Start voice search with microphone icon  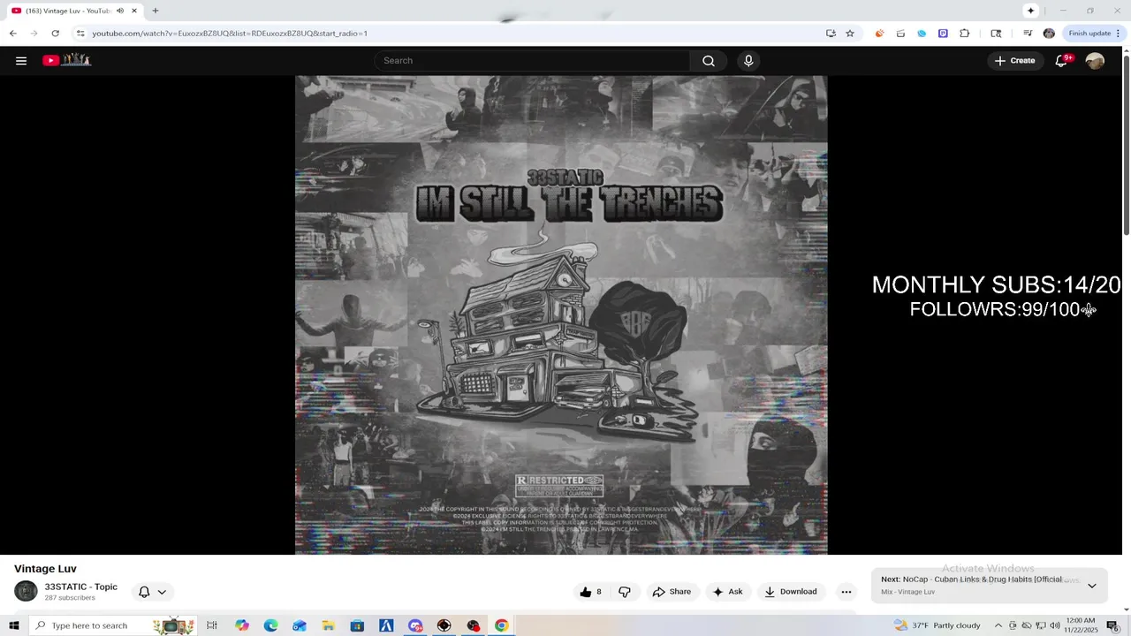[x=748, y=61]
